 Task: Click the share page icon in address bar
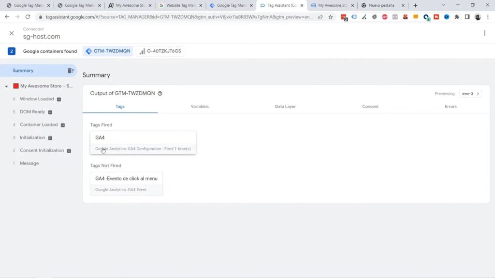(x=320, y=17)
